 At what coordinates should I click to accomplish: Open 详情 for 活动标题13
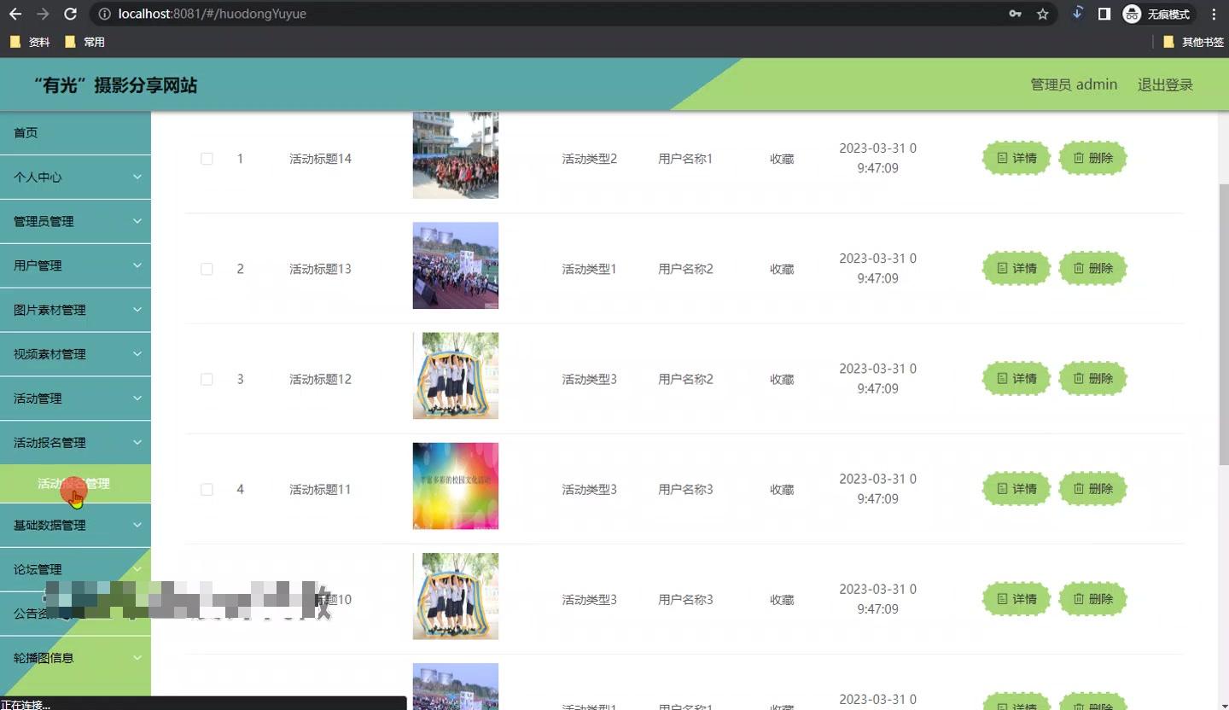pos(1016,268)
